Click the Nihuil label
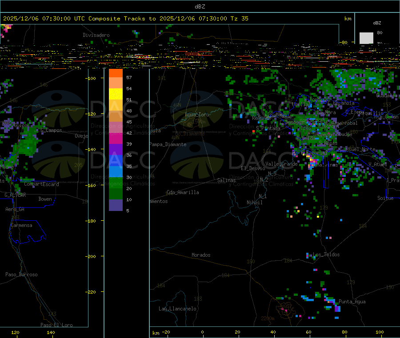Viewport: 400px width, 338px height. [x=255, y=203]
